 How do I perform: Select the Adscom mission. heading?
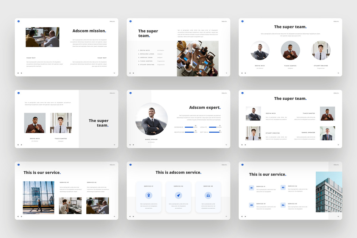click(x=89, y=31)
